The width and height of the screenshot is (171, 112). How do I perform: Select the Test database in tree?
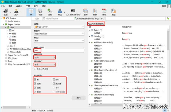point(10,61)
